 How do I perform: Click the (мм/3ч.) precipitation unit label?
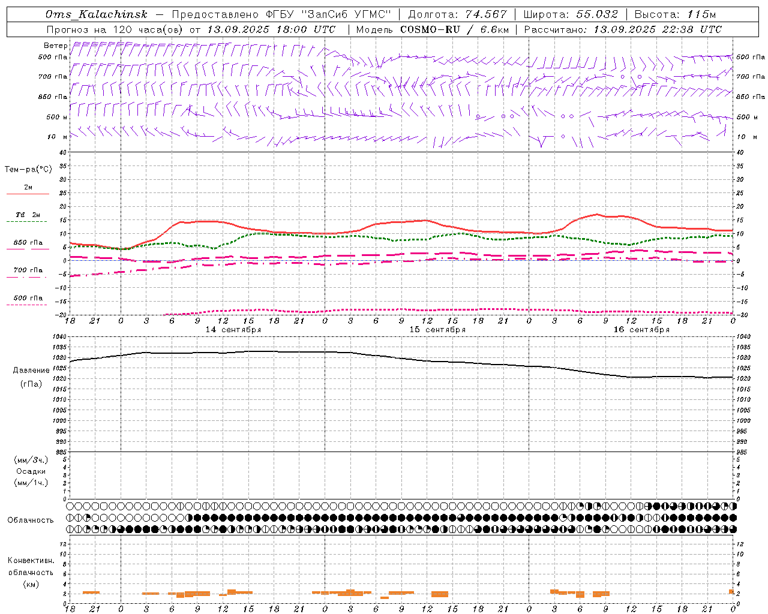point(31,460)
